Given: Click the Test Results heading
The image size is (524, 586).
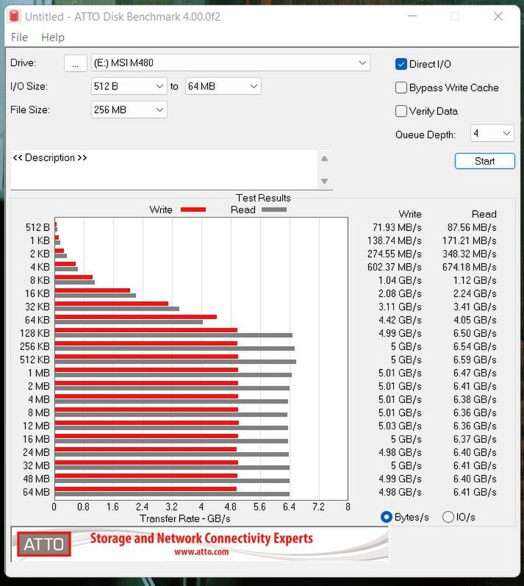Looking at the screenshot, I should (263, 198).
